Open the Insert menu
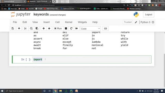 (46, 22)
